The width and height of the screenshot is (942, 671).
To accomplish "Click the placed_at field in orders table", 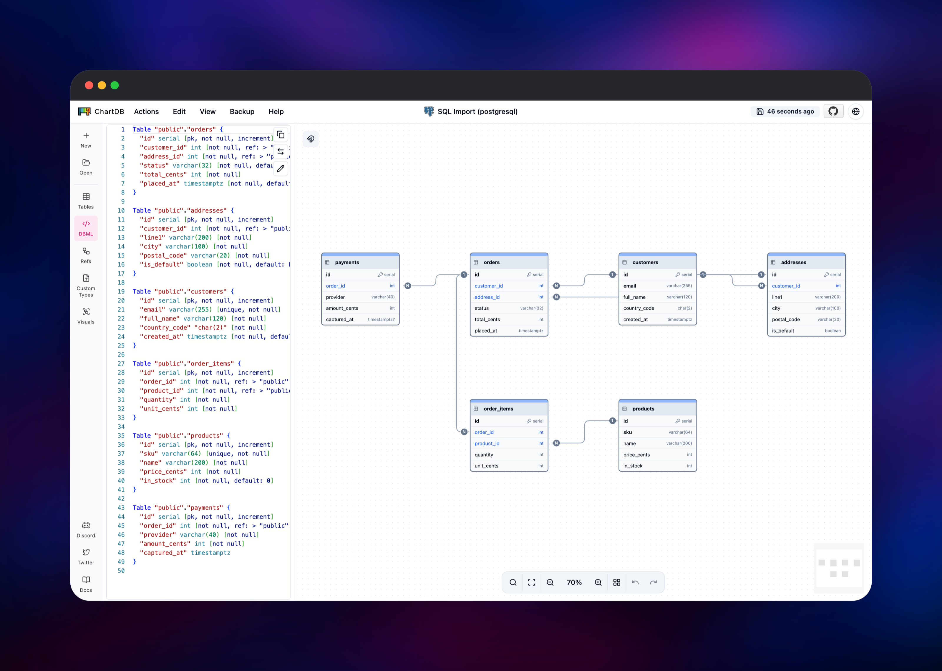I will (509, 331).
